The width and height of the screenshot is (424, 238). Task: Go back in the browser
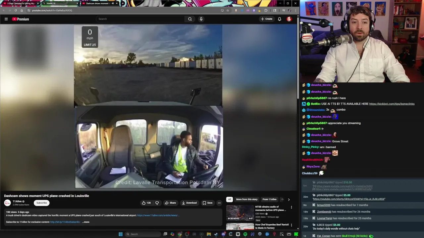(4, 10)
